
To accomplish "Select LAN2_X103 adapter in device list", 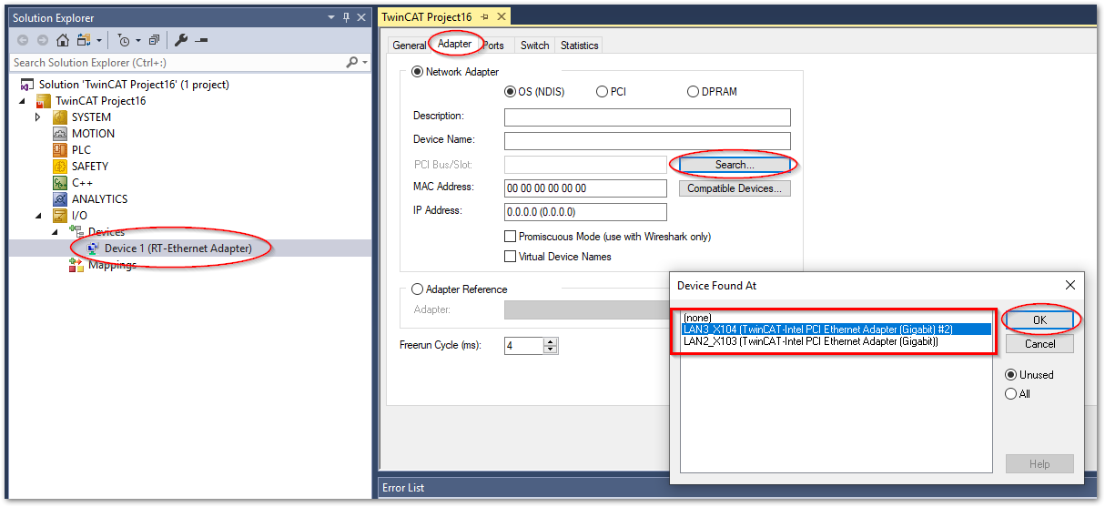I will pos(836,341).
